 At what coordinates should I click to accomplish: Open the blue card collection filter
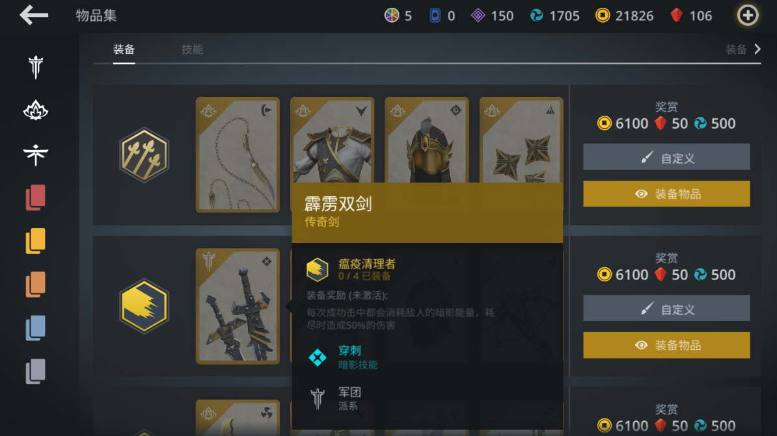click(x=36, y=328)
